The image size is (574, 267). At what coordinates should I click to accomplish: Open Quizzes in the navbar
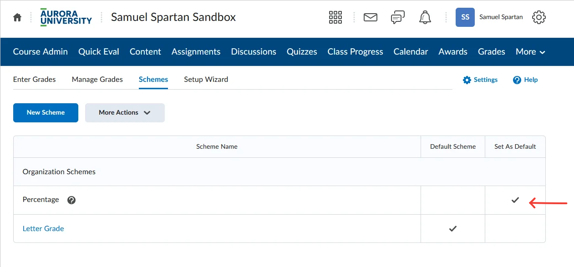pos(302,52)
